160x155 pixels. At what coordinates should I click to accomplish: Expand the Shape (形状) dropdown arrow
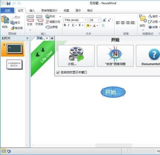coord(60,16)
